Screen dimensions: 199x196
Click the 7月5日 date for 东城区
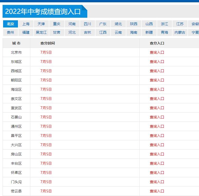(x=46, y=62)
